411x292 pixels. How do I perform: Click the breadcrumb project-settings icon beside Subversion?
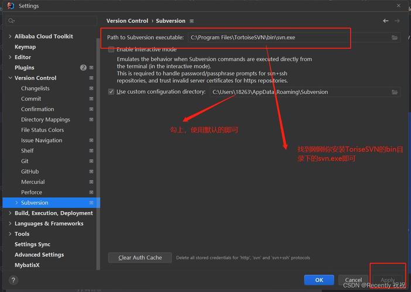click(191, 21)
